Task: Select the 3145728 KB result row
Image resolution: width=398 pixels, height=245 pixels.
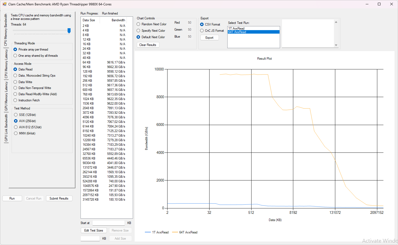Action: pyautogui.click(x=104, y=200)
